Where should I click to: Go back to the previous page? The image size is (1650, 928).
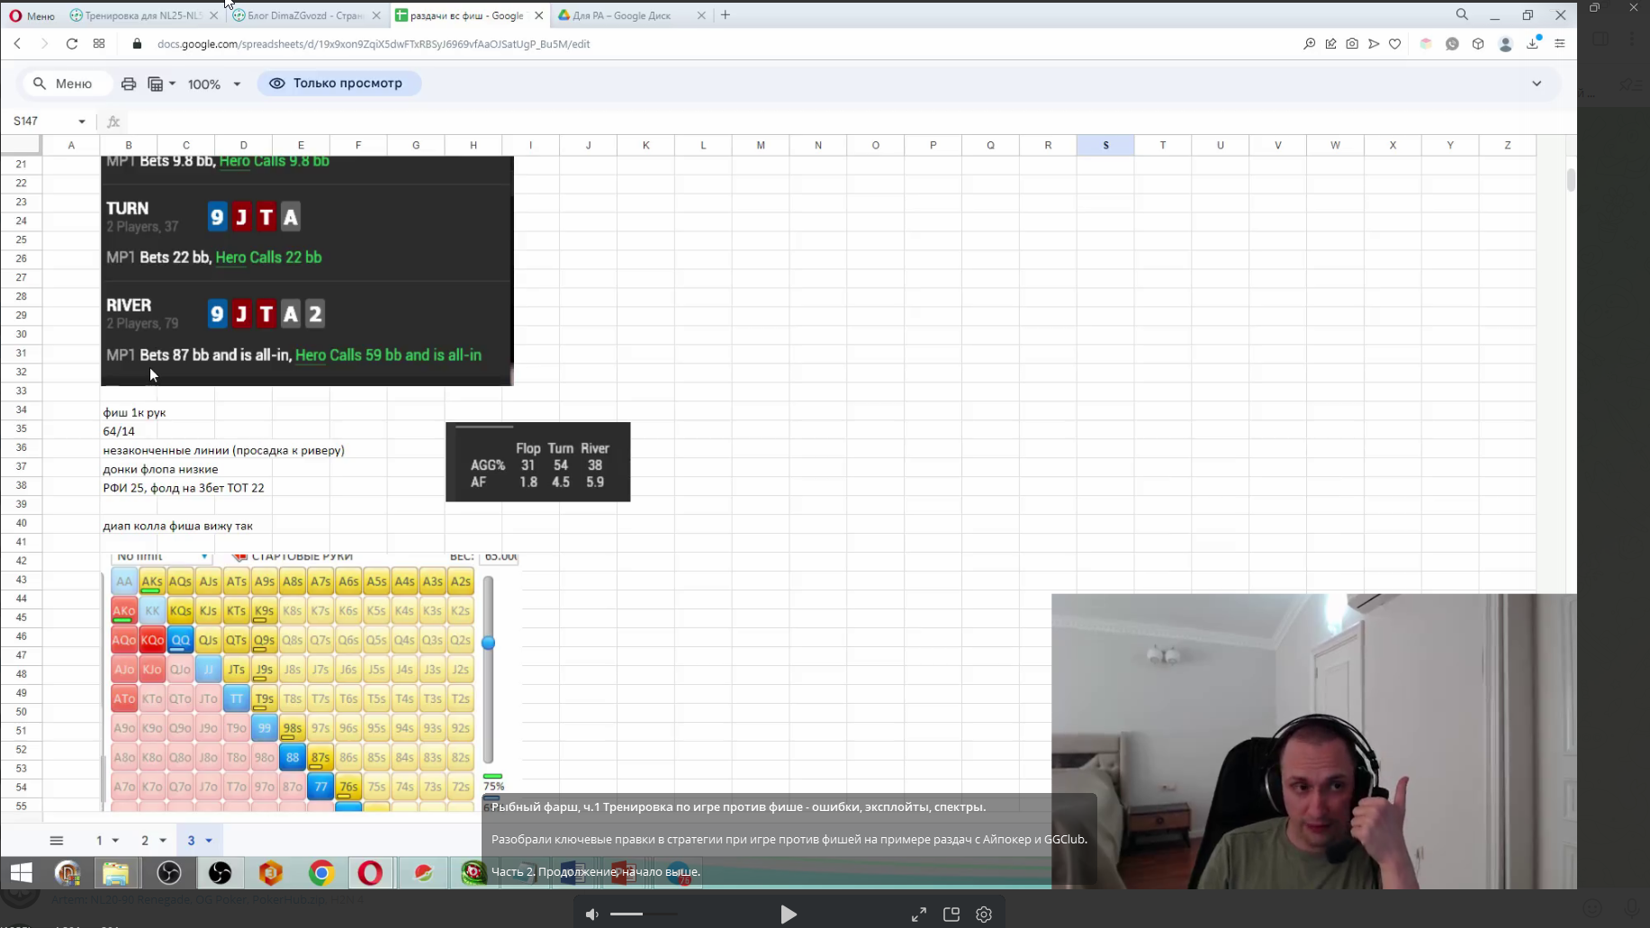coord(17,43)
